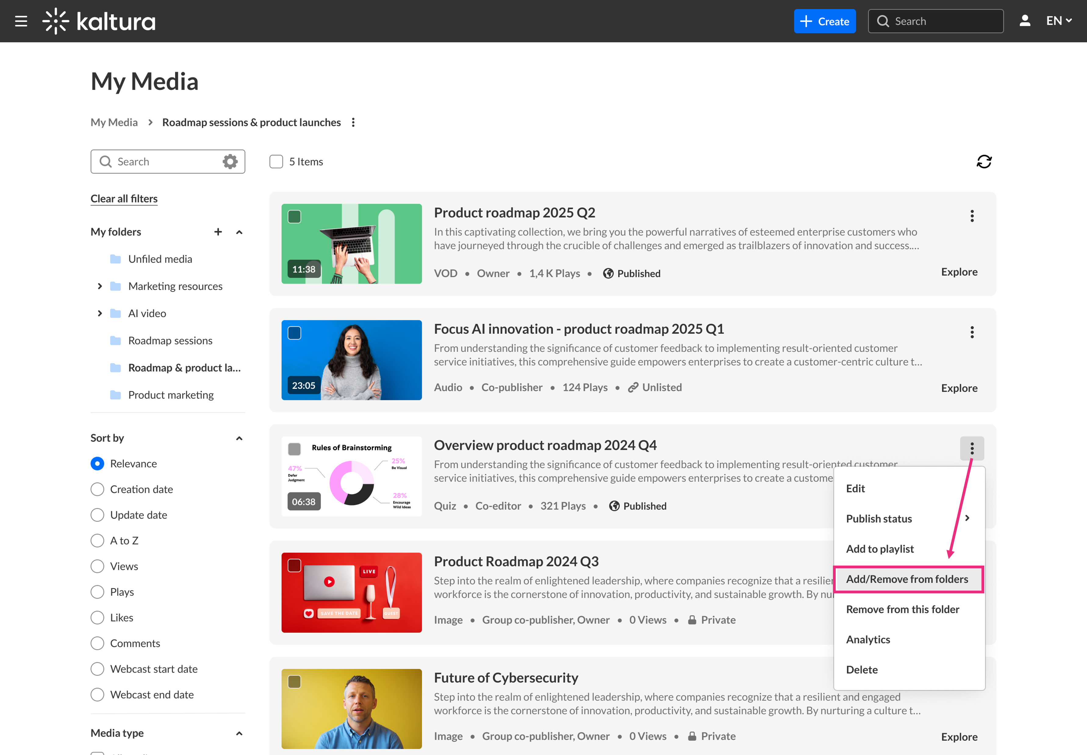Open search settings gear icon
Image resolution: width=1087 pixels, height=755 pixels.
(x=230, y=162)
